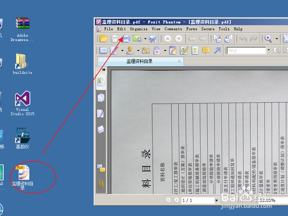This screenshot has height=216, width=288.
Task: Go to next page down-arrow icon
Action: 179,39
